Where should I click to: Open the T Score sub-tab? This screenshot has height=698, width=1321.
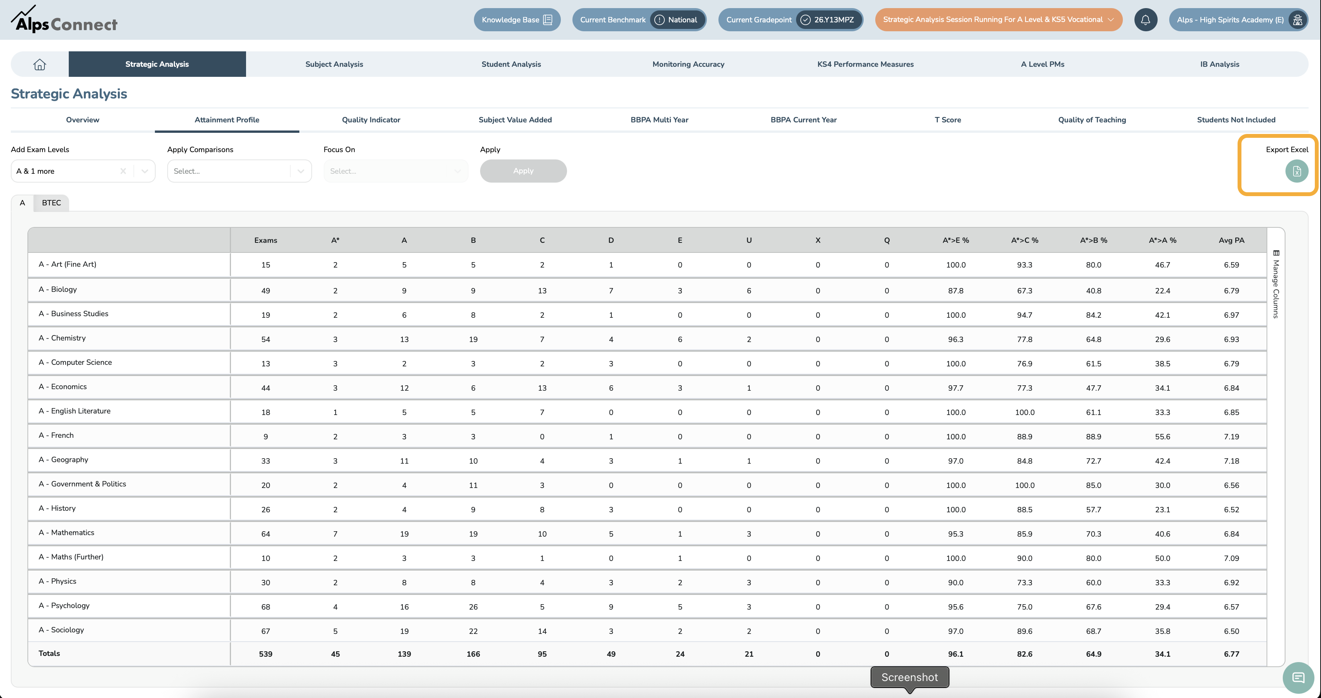click(x=947, y=120)
